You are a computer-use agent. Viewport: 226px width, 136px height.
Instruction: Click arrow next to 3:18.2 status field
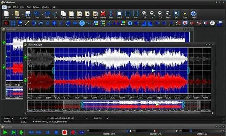click(x=34, y=121)
